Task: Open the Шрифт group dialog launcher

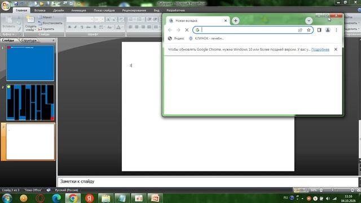Action: 123,34
